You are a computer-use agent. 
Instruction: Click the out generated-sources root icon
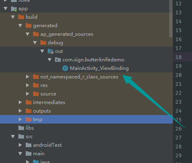pos(51,51)
